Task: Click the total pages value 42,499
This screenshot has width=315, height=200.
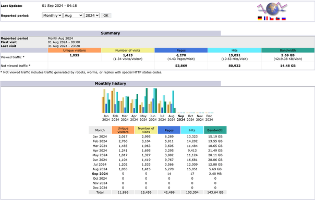Action: (x=169, y=192)
